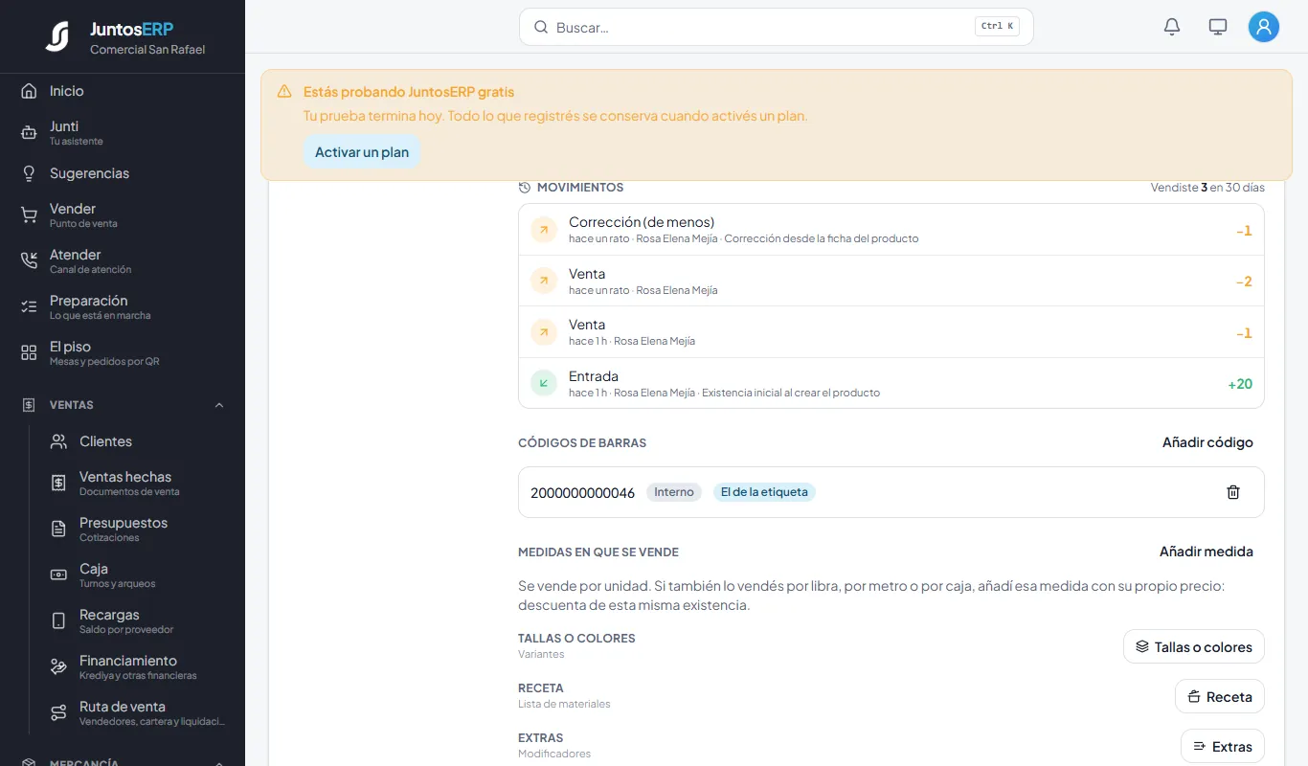The image size is (1308, 766).
Task: Click the Vender shopping cart icon
Action: [x=29, y=215]
